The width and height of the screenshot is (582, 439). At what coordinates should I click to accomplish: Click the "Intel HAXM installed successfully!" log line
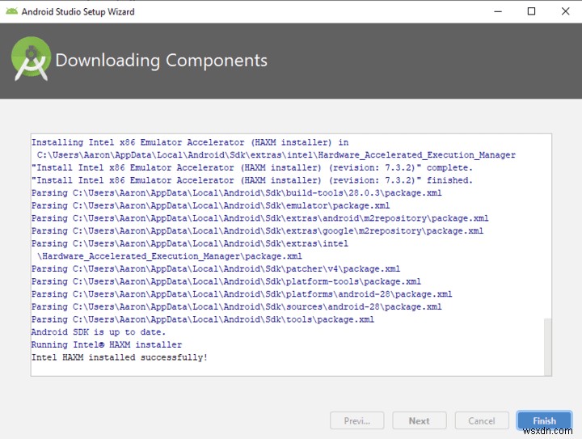click(x=119, y=357)
